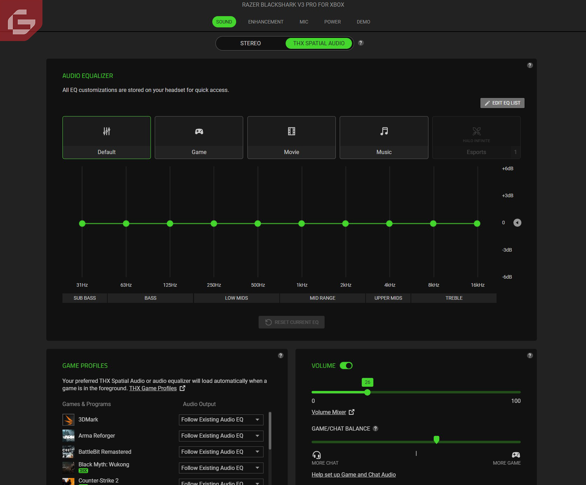Screen dimensions: 586x485
Task: Click the BattleBit Remastered game icon
Action: click(68, 452)
